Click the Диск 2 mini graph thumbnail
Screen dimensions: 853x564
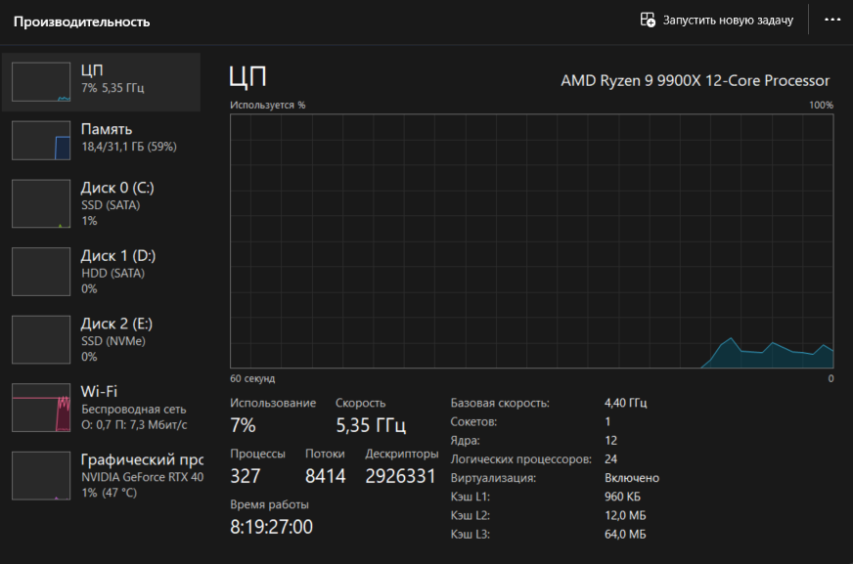tap(41, 339)
